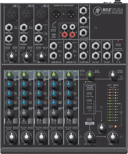Screen dimensions: 128x154
Task: Click the channel 3-4 MID 2.5k EQ knob
Action: click(39, 93)
